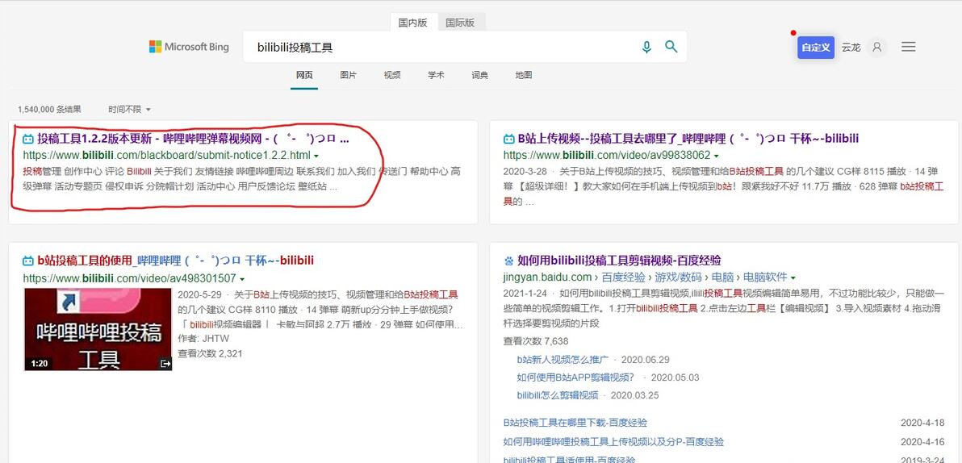Switch to 国内版 search tab
This screenshot has width=962, height=463.
tap(413, 22)
